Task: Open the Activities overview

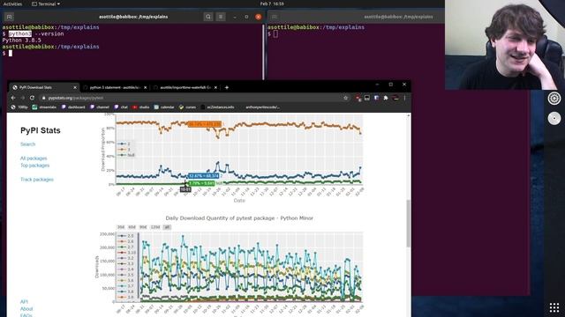Action: 12,4
